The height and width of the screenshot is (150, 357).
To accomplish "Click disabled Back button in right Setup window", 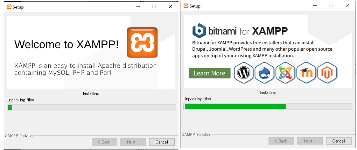I will 281,141.
